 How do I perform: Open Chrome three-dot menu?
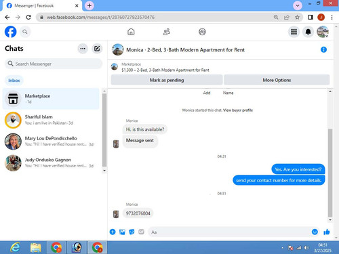click(x=332, y=17)
